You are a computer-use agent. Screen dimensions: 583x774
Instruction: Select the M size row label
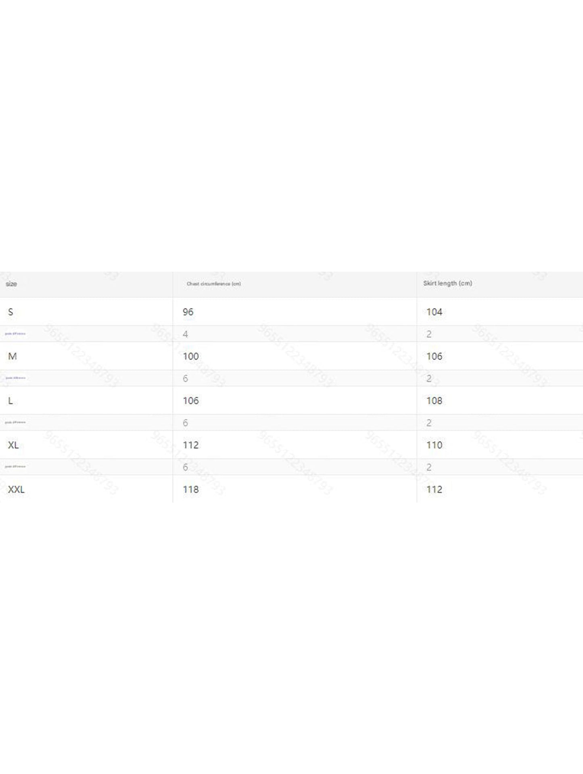[13, 356]
